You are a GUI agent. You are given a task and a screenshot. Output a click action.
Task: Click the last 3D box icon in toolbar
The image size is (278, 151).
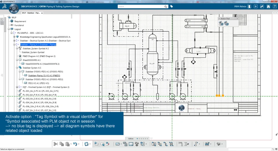(218, 144)
